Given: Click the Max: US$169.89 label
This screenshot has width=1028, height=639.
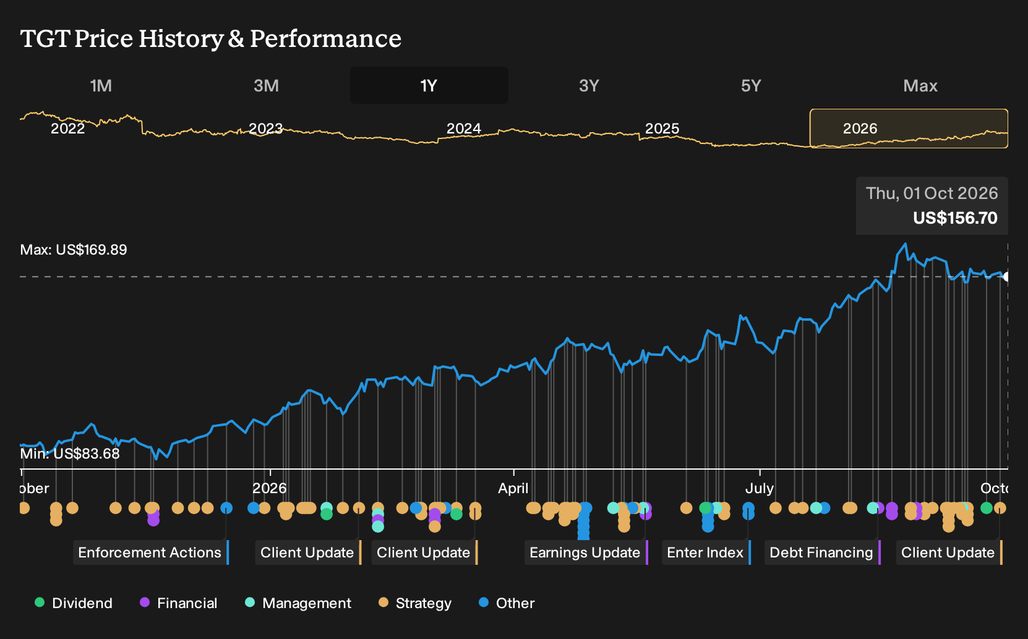Looking at the screenshot, I should 74,250.
